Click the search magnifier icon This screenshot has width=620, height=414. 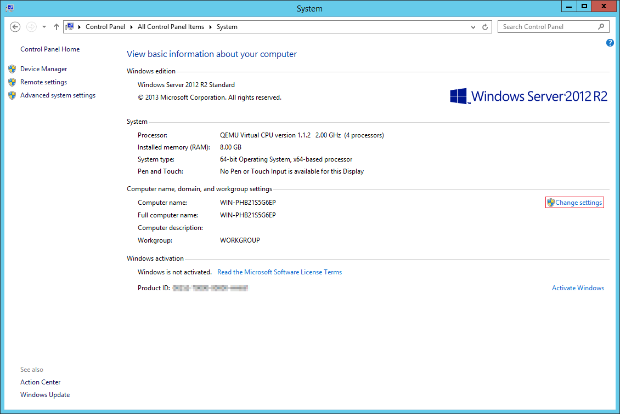click(x=601, y=26)
